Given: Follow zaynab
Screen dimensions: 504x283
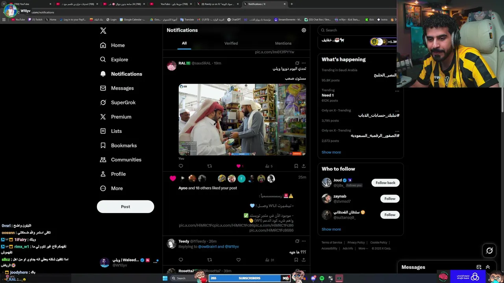Looking at the screenshot, I should click(390, 199).
